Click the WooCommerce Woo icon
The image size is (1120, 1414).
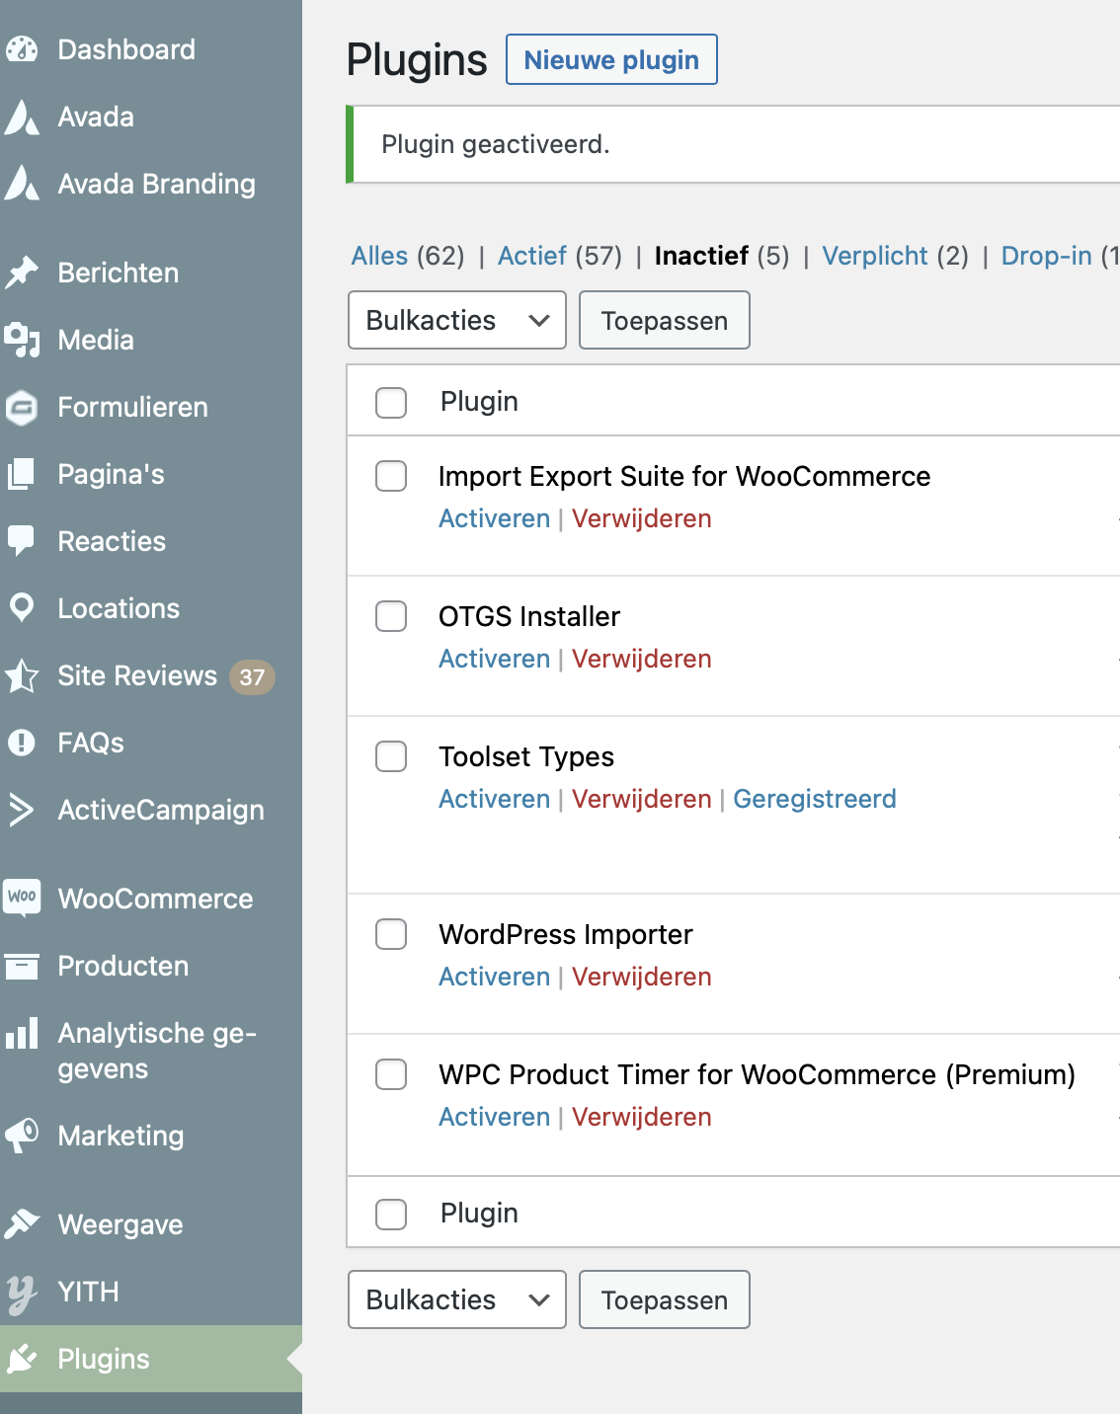pyautogui.click(x=21, y=898)
